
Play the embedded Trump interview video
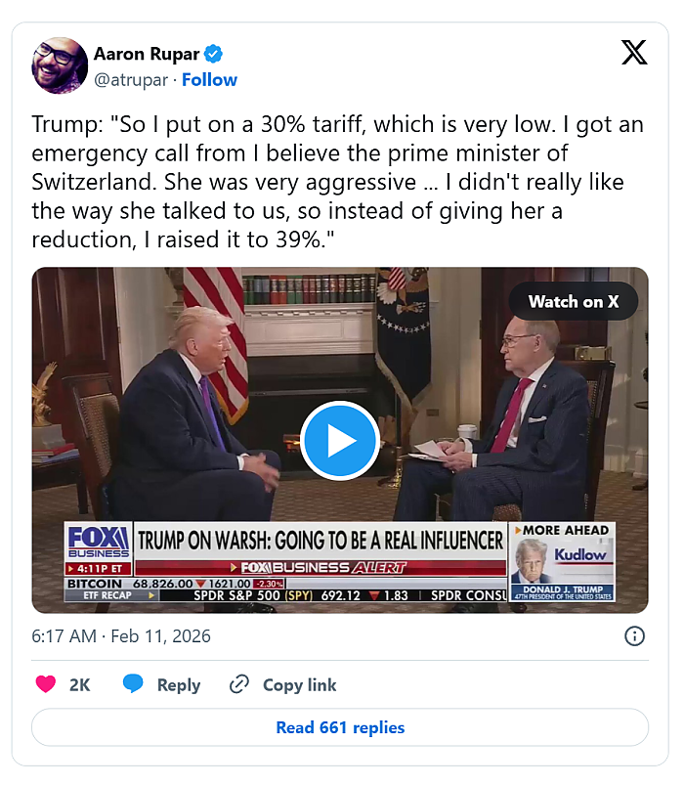click(340, 441)
